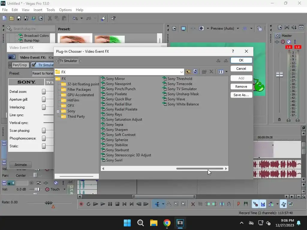
Task: Toggle Auto Ripple icon in edit toolbar
Action: (x=271, y=204)
